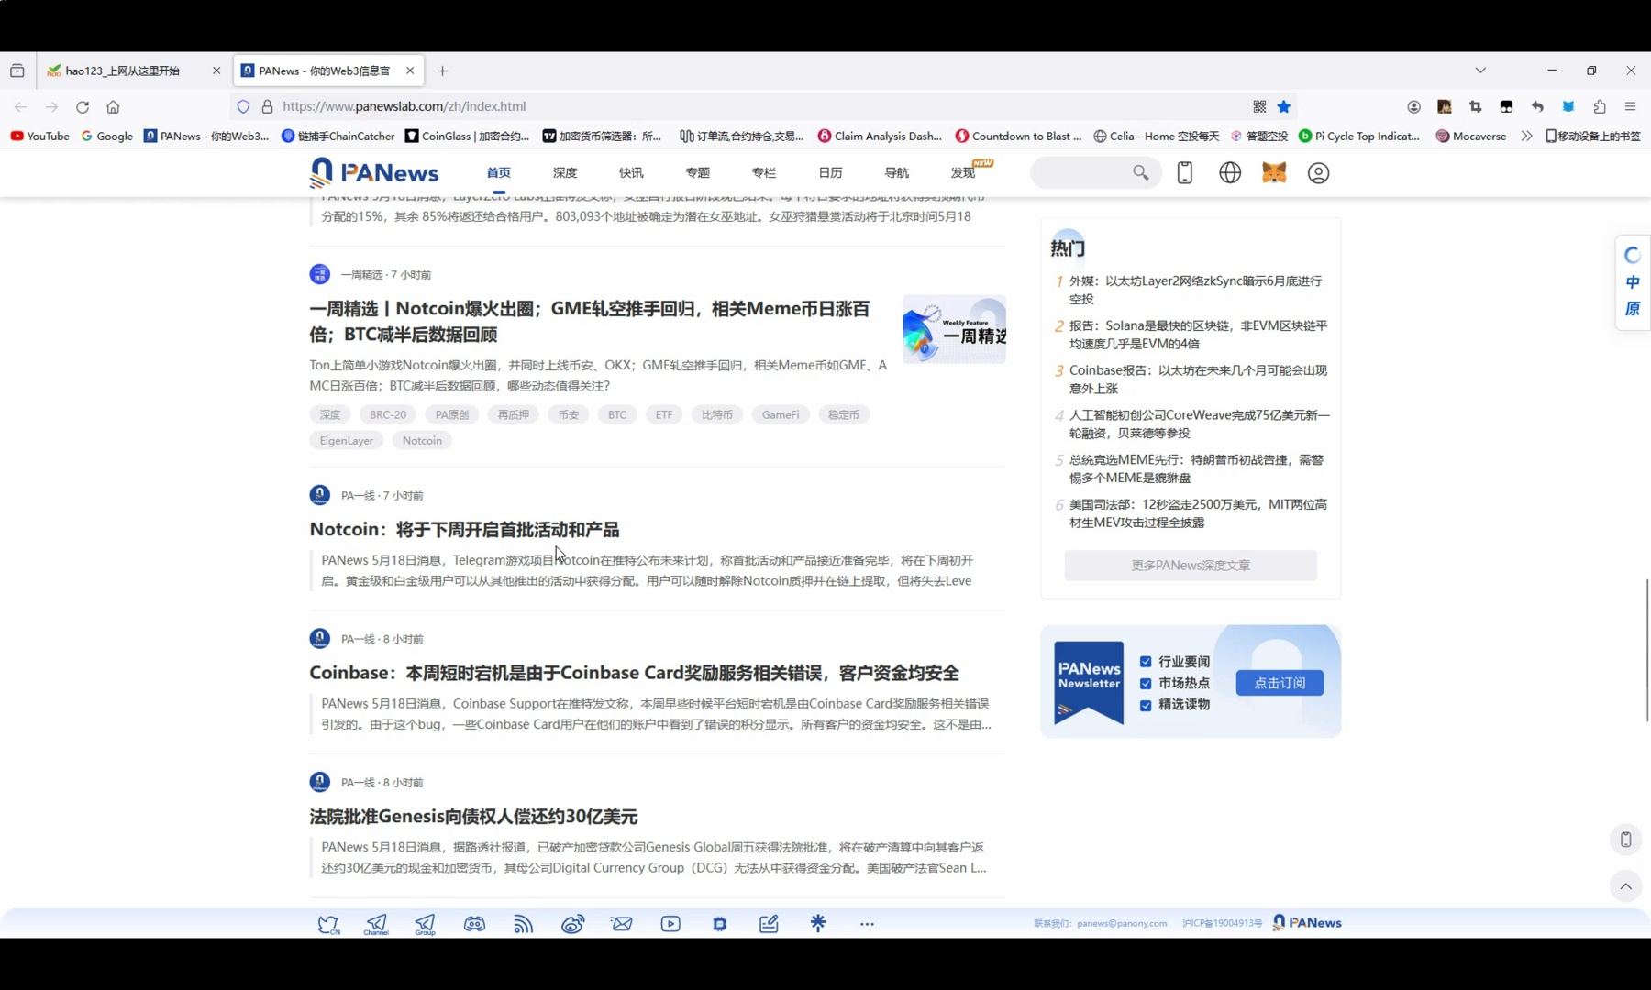Click the write/edit note icon in footer
Screen dimensions: 1651x990
769,924
